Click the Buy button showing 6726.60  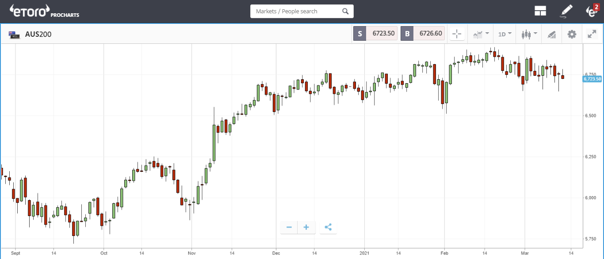[x=422, y=33]
